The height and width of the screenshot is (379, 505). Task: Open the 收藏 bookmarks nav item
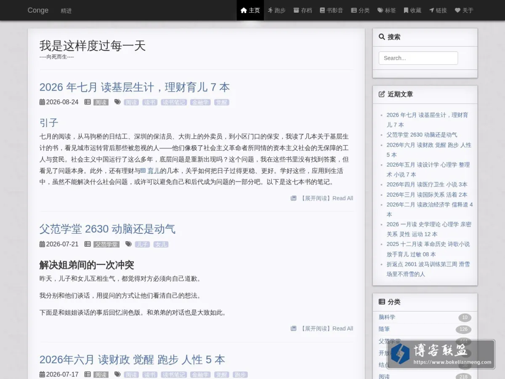pyautogui.click(x=412, y=10)
